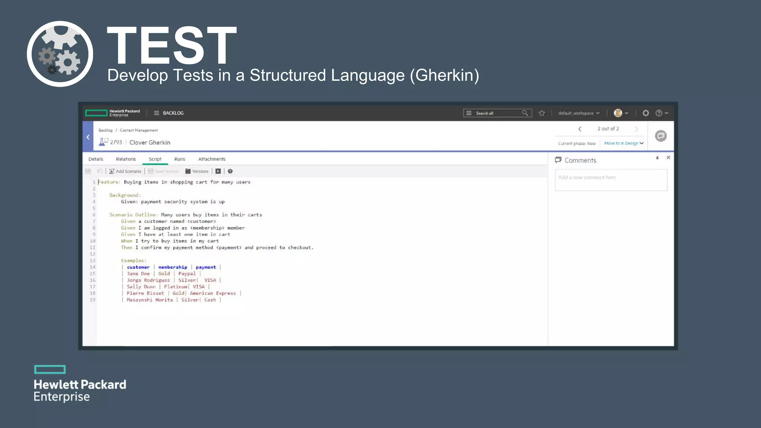Click the Clover Gherkin title
761x428 pixels.
150,143
